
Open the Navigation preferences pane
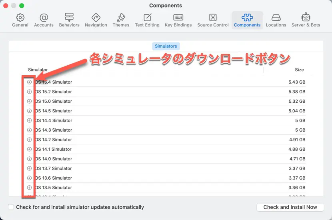click(96, 20)
